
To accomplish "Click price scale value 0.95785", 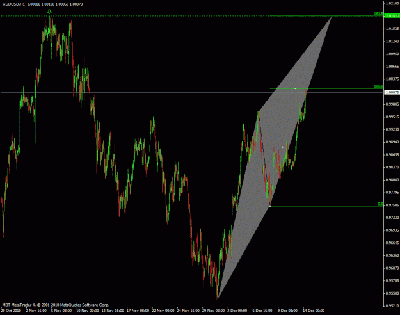I will coord(392,280).
